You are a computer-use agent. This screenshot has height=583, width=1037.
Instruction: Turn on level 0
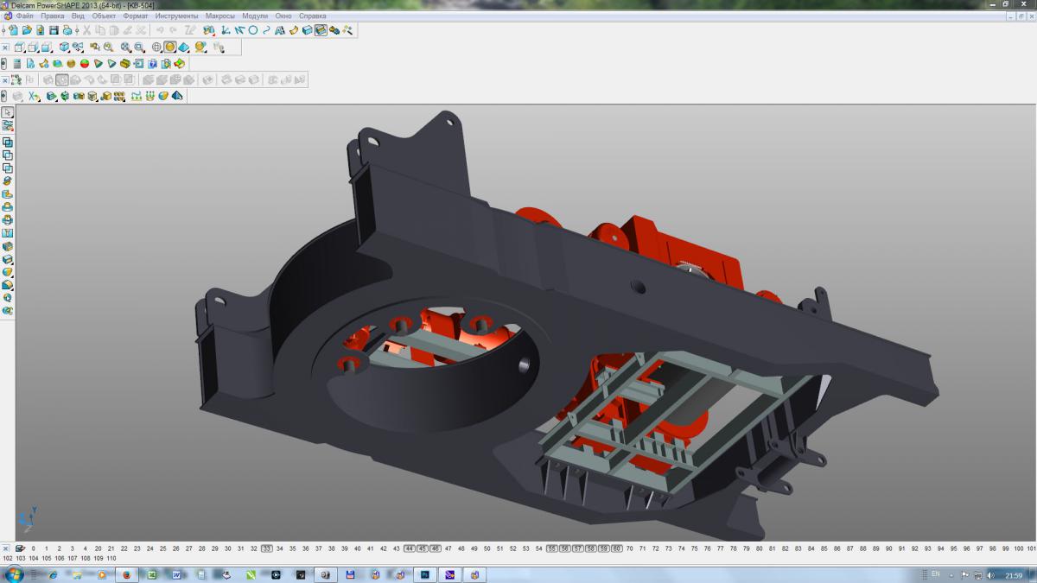tap(34, 548)
